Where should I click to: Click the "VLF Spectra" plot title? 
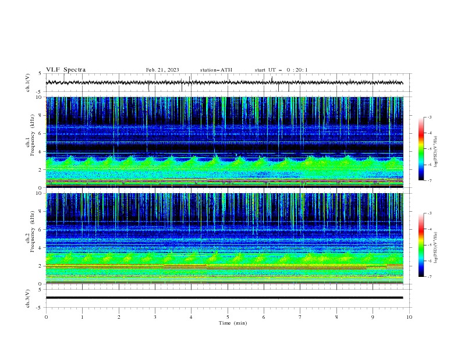click(66, 70)
